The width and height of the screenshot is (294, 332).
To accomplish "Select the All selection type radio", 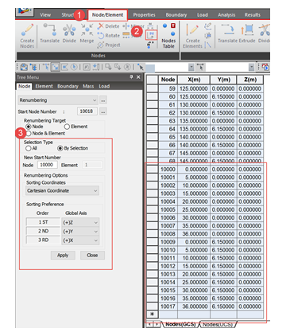I will [x=29, y=148].
